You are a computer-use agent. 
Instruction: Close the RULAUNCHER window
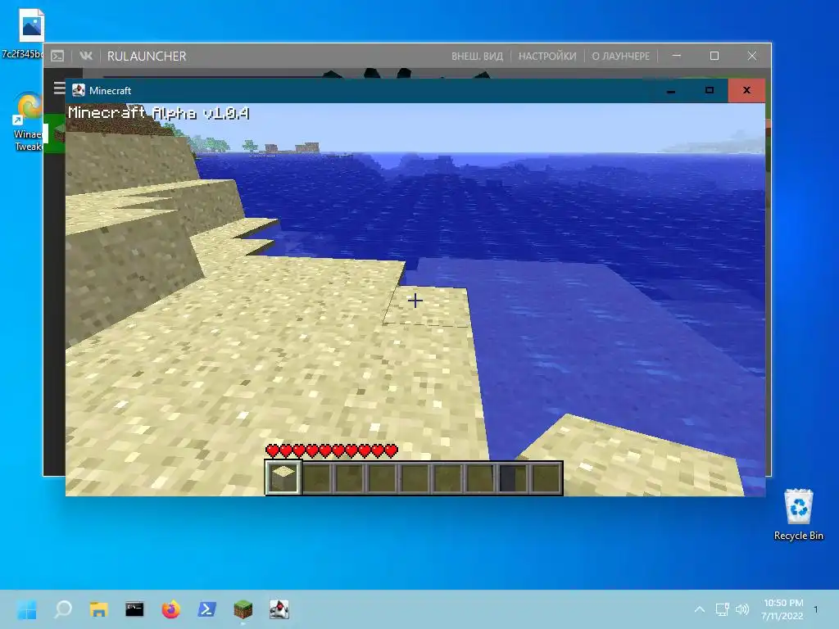pos(752,56)
